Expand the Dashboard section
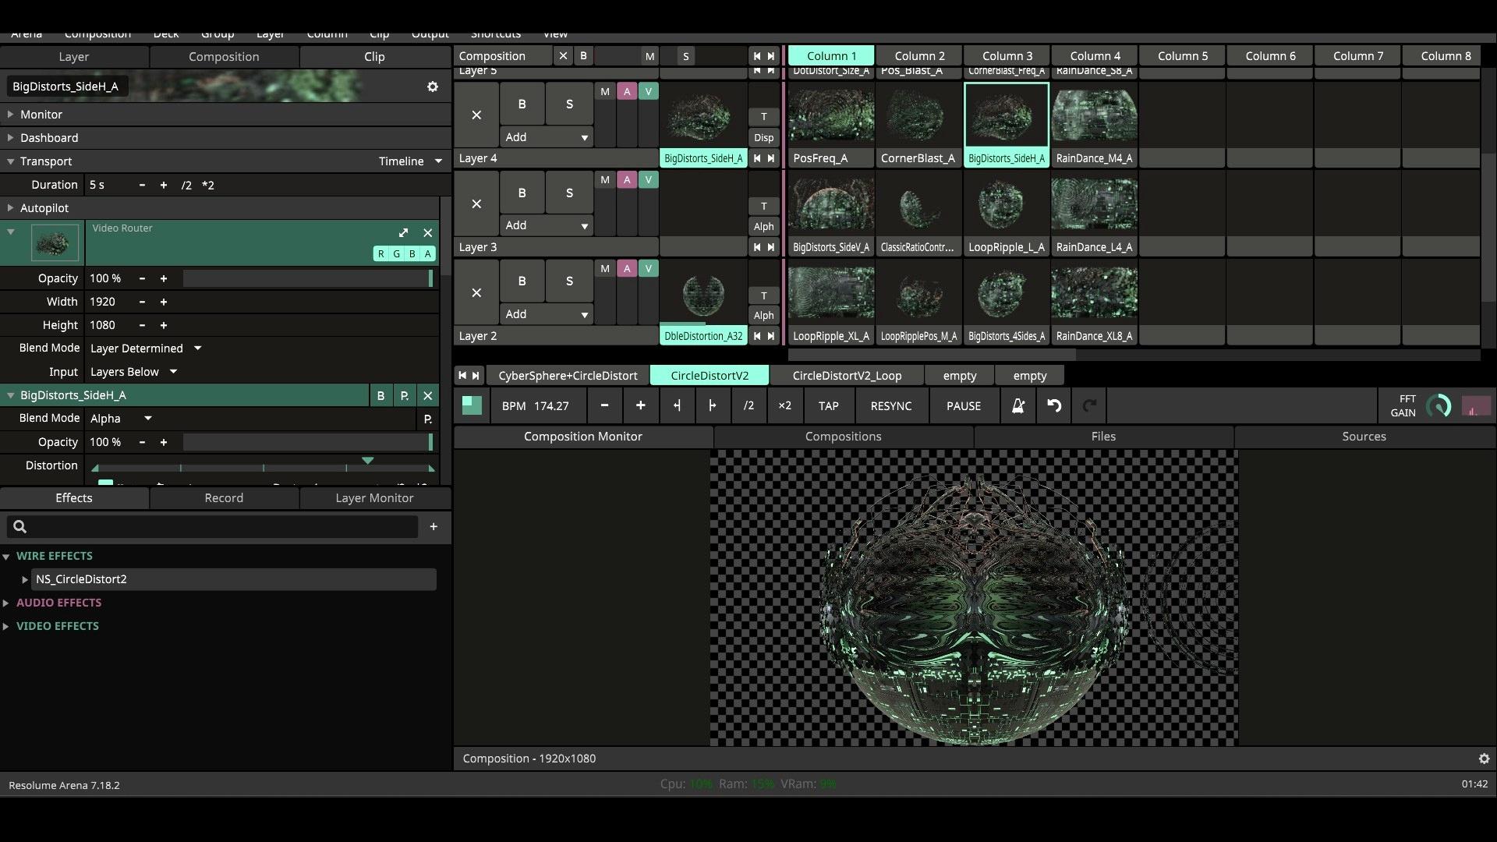This screenshot has width=1497, height=842. (x=10, y=138)
